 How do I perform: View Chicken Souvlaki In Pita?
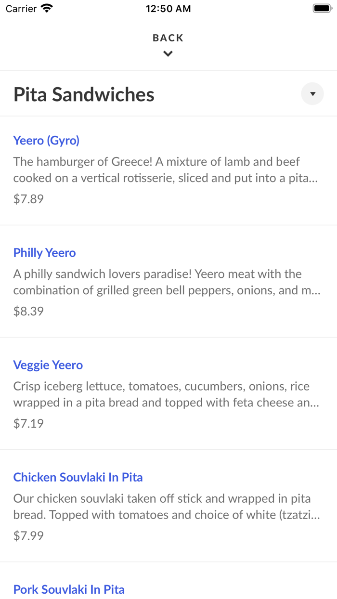[78, 477]
